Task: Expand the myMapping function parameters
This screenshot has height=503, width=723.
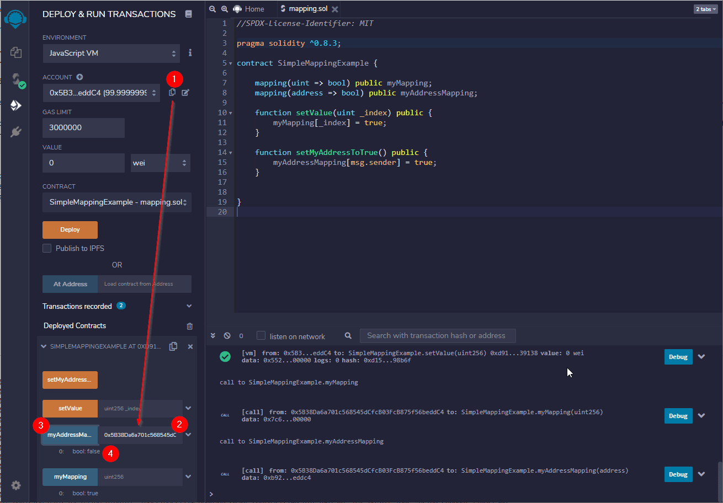Action: click(x=188, y=477)
